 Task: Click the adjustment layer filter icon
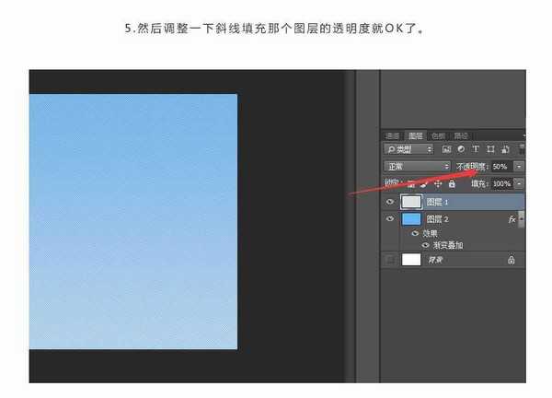click(x=461, y=149)
